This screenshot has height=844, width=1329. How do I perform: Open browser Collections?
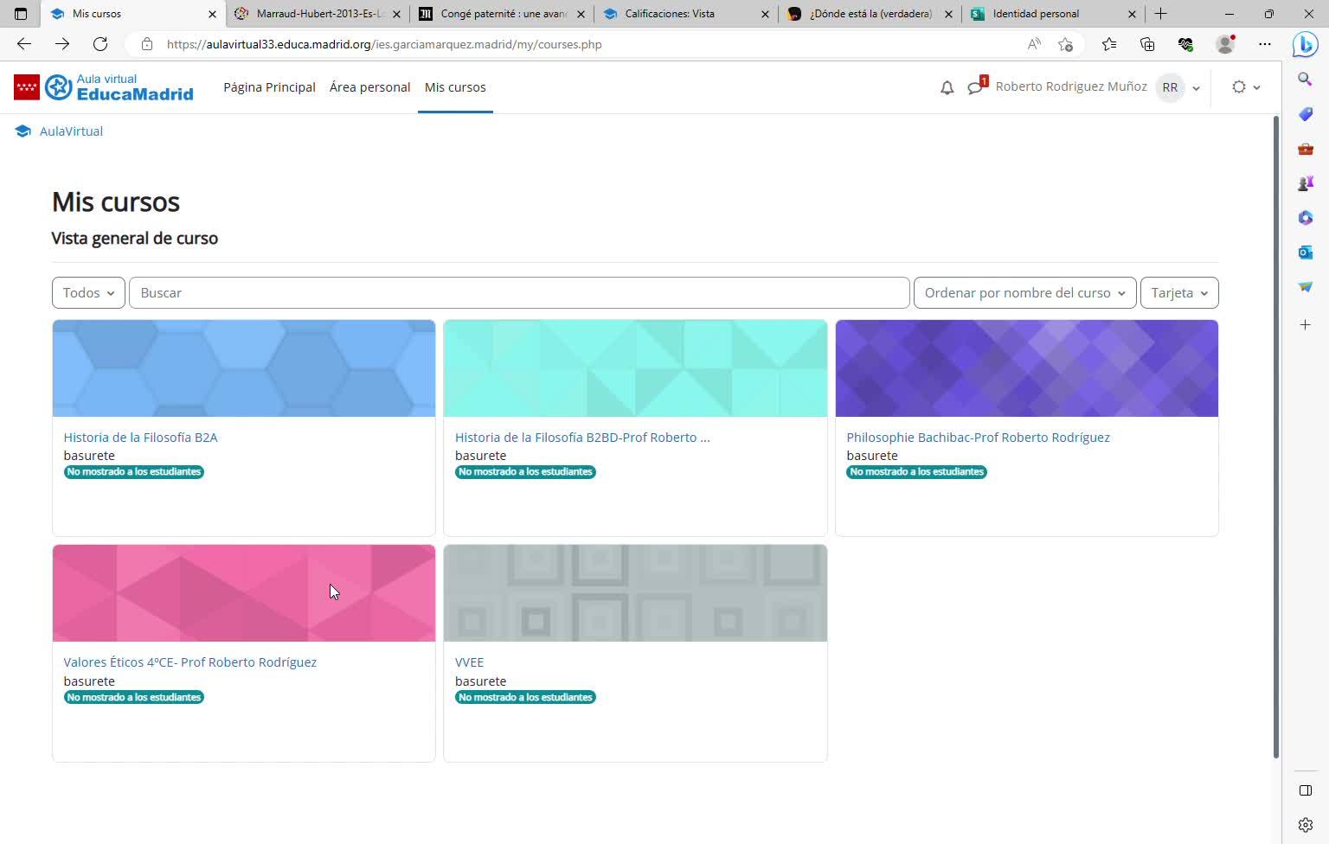click(x=1147, y=44)
